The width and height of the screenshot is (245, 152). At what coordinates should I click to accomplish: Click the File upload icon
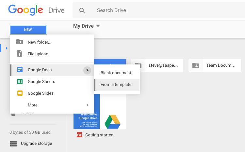tap(20, 54)
